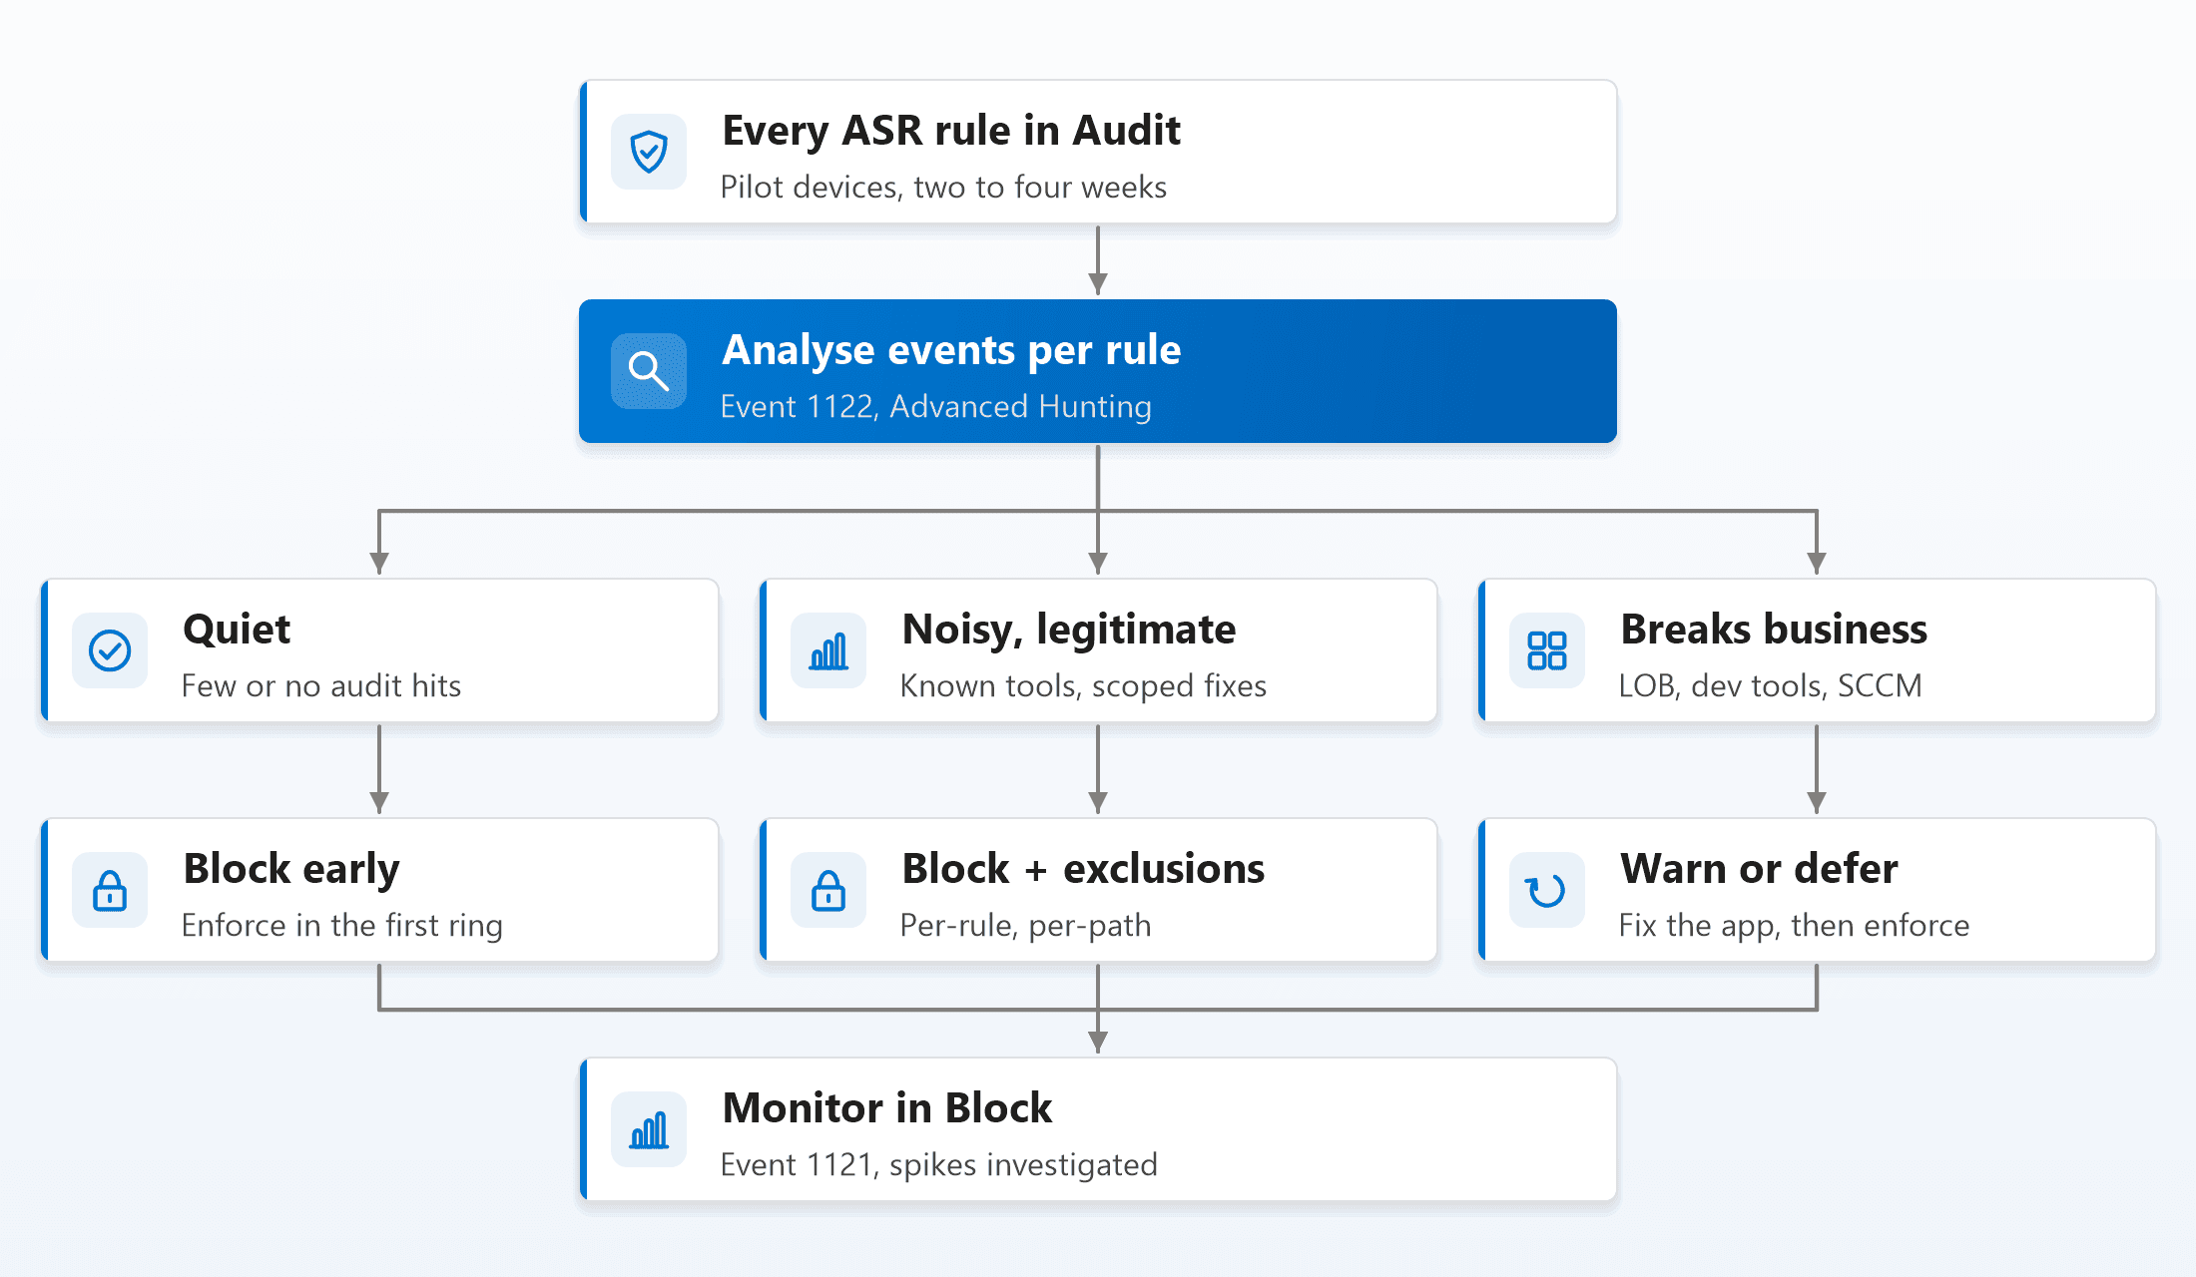Click the shield icon on Every ASR rule card
The height and width of the screenshot is (1277, 2196).
(649, 152)
